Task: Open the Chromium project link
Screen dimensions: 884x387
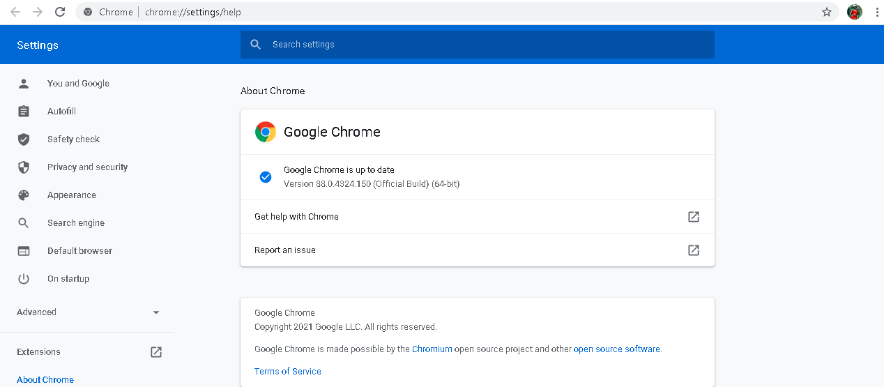Action: 432,349
